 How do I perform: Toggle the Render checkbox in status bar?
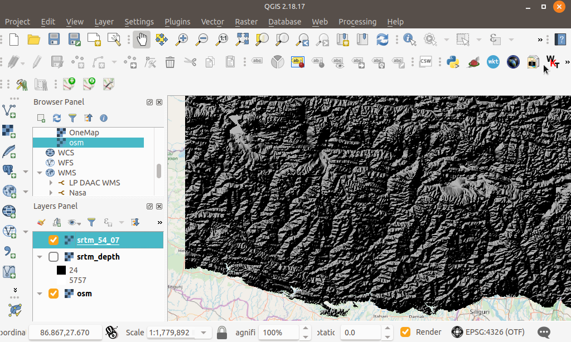(405, 332)
